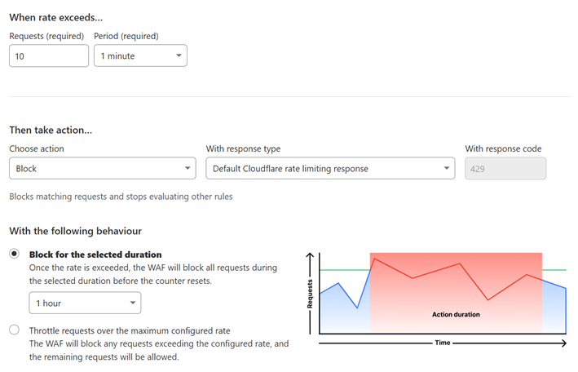
Task: Click the Time axis label below chart
Action: (443, 343)
